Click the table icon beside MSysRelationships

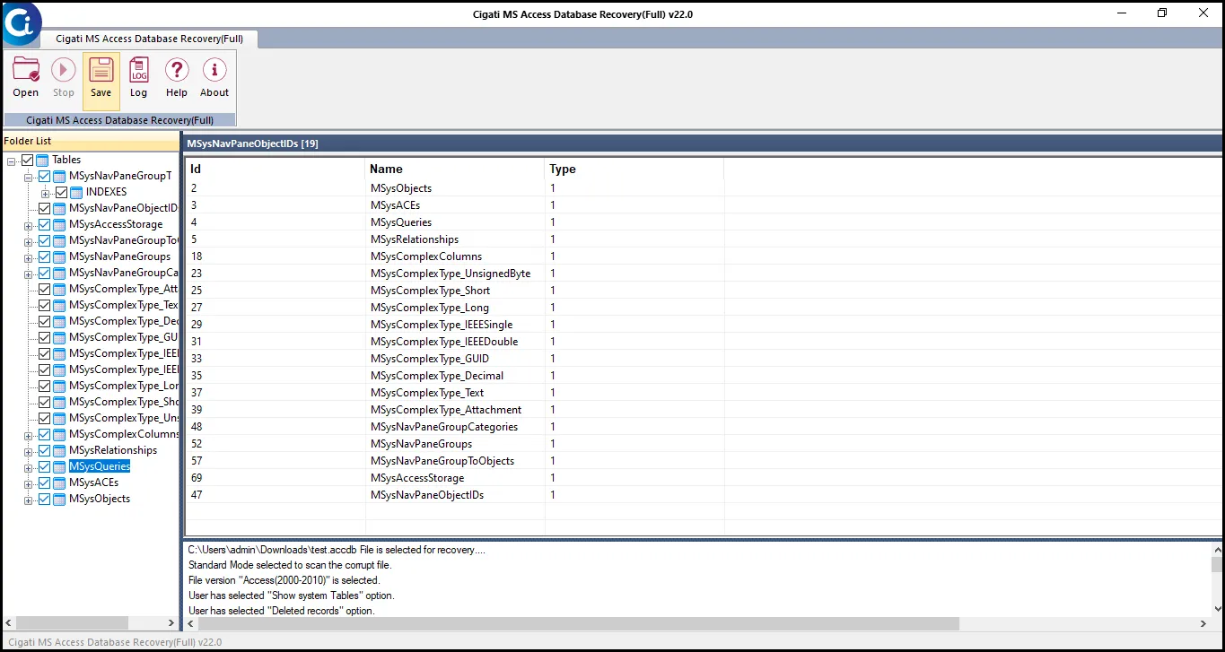pyautogui.click(x=59, y=450)
